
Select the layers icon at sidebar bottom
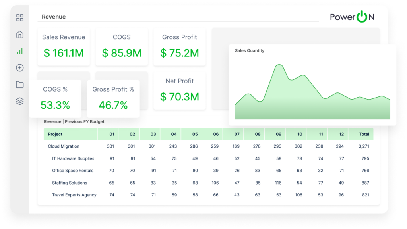(x=19, y=101)
